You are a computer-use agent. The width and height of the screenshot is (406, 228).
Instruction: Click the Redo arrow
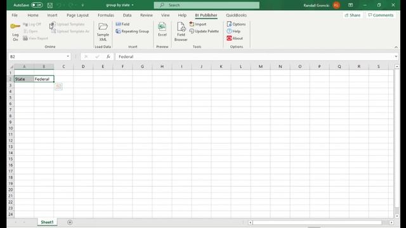click(x=70, y=5)
